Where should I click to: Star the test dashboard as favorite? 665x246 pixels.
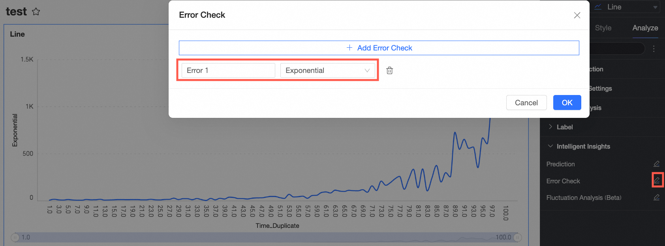[36, 11]
